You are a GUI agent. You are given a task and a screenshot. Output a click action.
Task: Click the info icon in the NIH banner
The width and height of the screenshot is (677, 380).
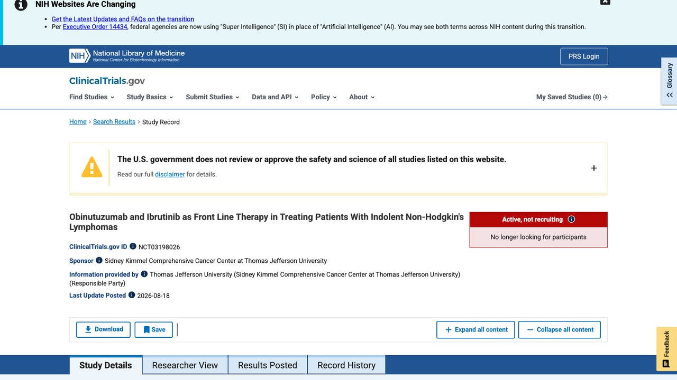coord(21,5)
